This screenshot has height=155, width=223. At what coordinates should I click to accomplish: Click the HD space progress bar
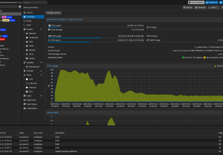[96, 42]
